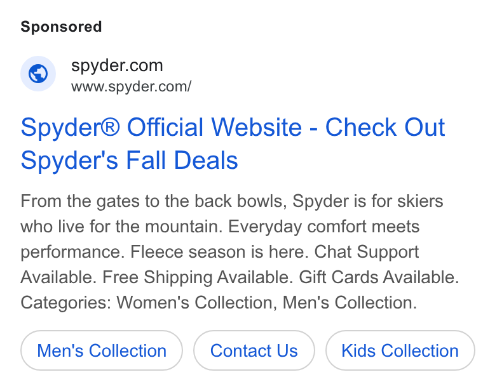Open the Kids Collection sitelink chip
The height and width of the screenshot is (391, 483).
[x=400, y=350]
